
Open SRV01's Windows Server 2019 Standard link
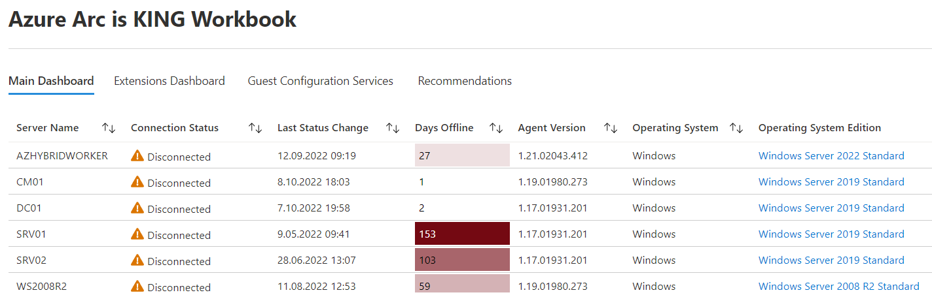coord(831,234)
